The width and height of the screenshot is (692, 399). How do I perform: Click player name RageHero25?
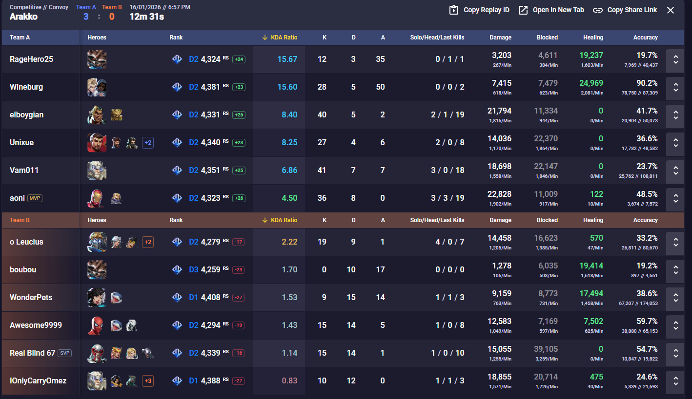pyautogui.click(x=31, y=59)
